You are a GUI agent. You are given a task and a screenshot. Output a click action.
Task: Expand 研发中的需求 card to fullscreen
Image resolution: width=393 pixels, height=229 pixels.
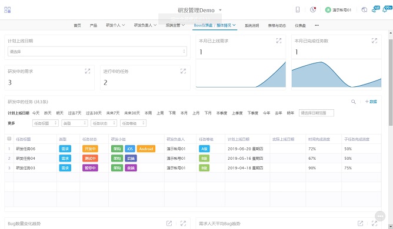tap(88, 71)
